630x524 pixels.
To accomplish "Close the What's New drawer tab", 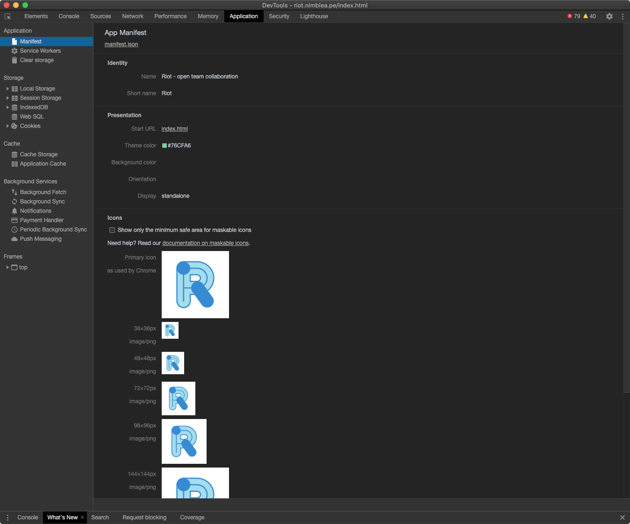I will click(82, 517).
